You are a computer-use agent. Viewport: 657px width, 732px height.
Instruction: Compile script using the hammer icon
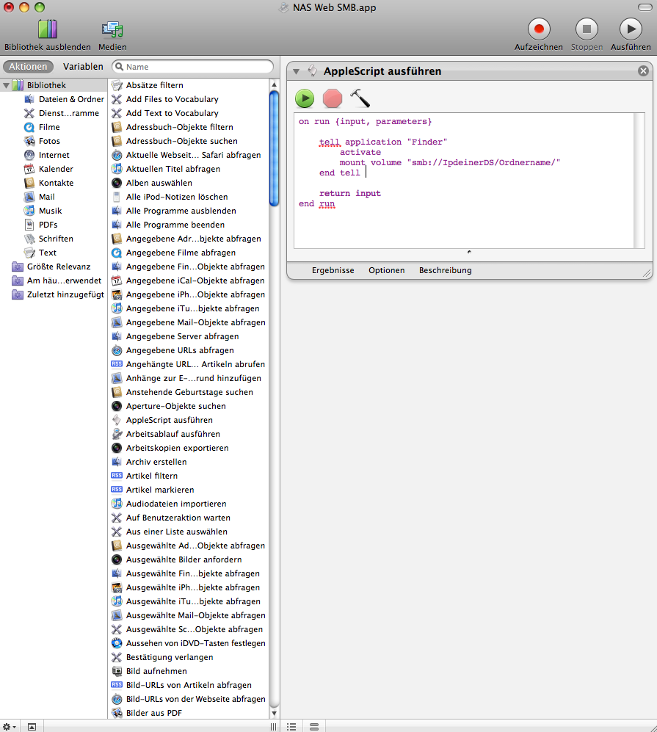(360, 98)
